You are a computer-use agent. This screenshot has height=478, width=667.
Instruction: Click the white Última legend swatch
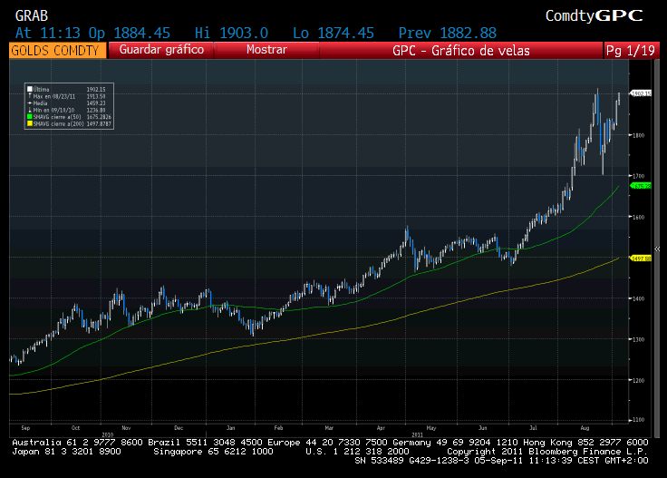point(30,90)
